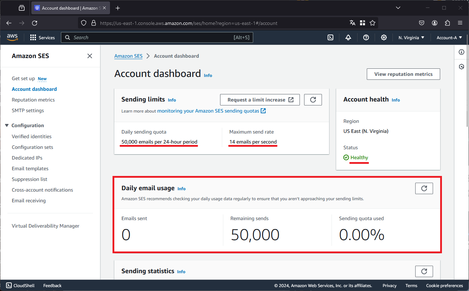Viewport: 469px width, 291px height.
Task: Open the Services grid menu
Action: pyautogui.click(x=42, y=37)
